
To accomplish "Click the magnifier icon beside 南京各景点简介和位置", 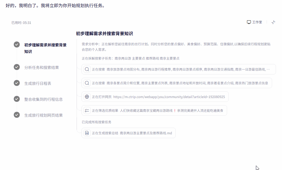I will click(87, 83).
